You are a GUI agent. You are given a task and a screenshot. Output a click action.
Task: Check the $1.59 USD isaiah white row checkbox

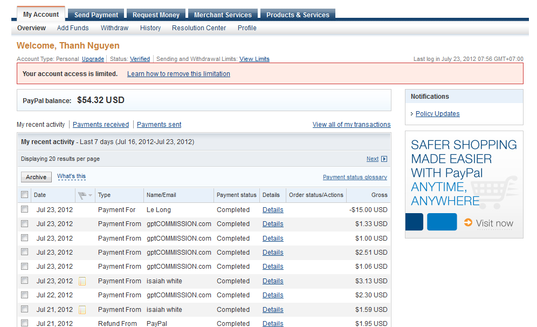pos(25,309)
